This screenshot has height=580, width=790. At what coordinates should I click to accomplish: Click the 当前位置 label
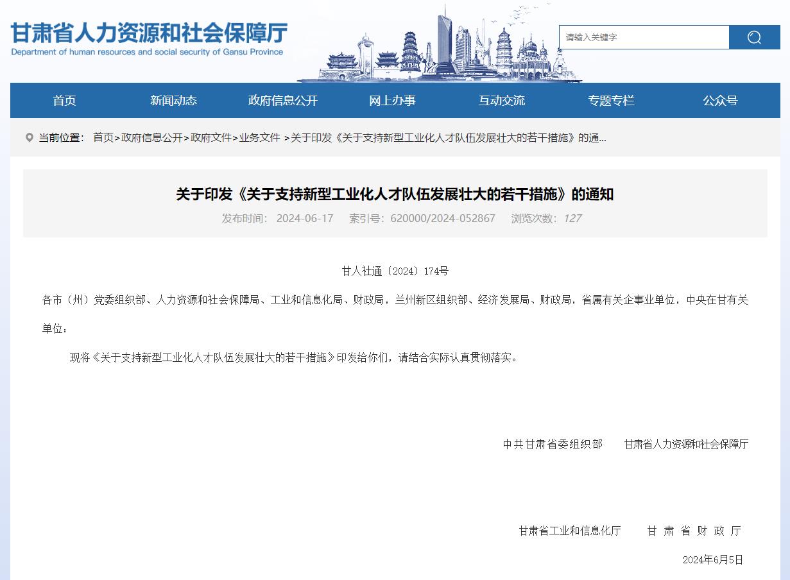pos(62,137)
